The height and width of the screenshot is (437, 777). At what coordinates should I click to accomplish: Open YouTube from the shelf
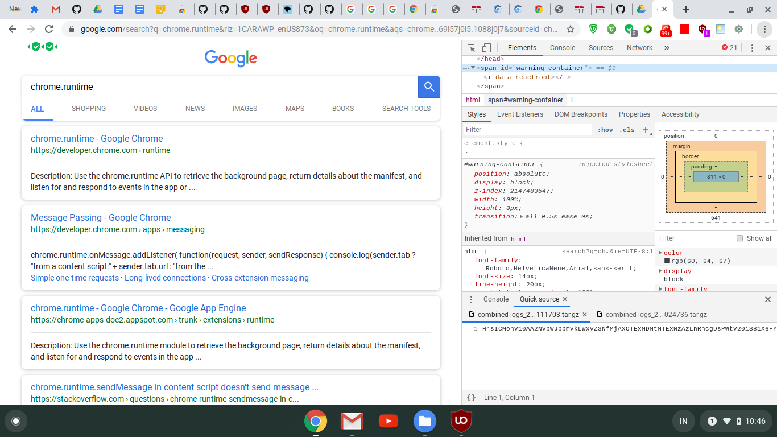(x=388, y=421)
